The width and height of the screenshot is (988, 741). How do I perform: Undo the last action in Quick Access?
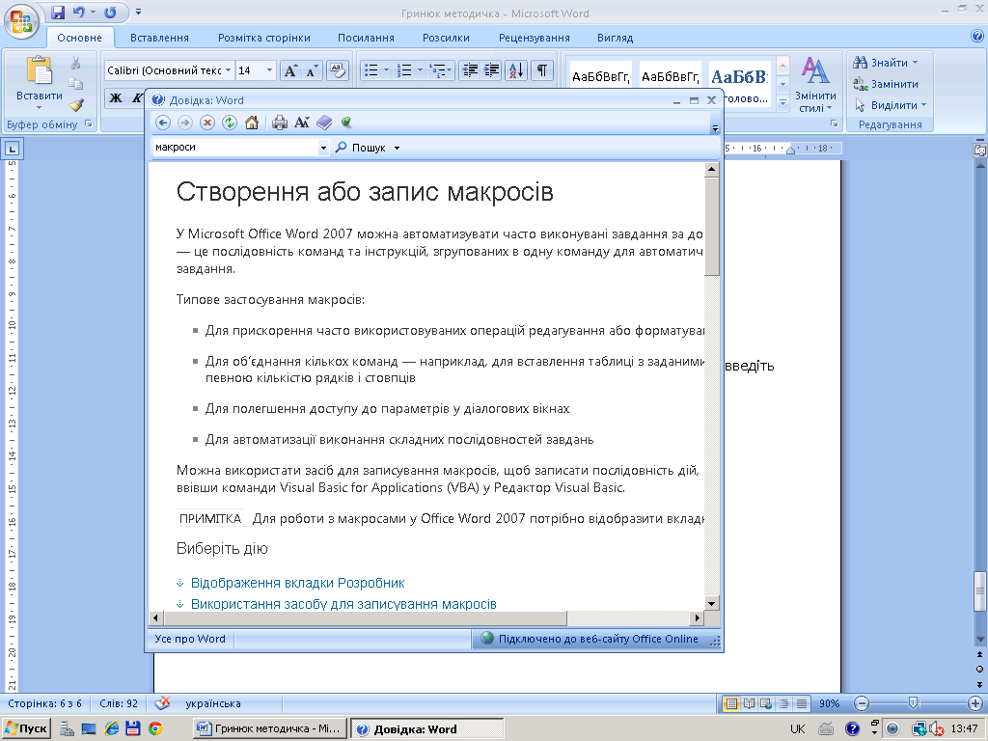(x=79, y=12)
